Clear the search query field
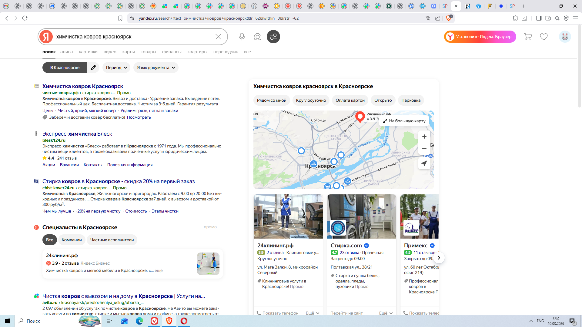 [218, 37]
